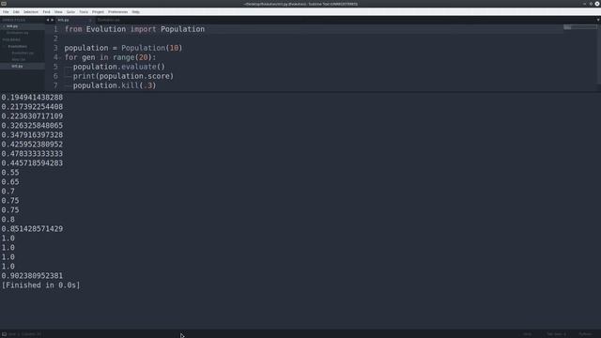The height and width of the screenshot is (338, 601).
Task: Click output value 0.194941438288
Action: 32,98
